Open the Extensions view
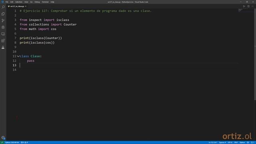The image size is (256, 144). [3, 41]
